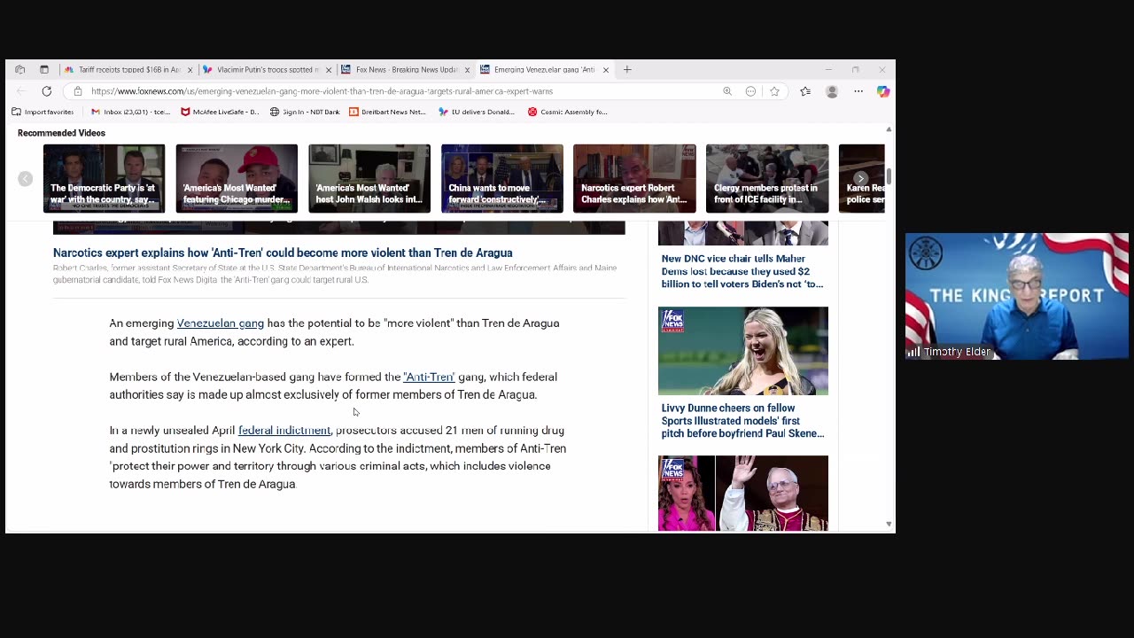Select the Emerging Venezuelan gang tab
This screenshot has width=1134, height=638.
[544, 70]
